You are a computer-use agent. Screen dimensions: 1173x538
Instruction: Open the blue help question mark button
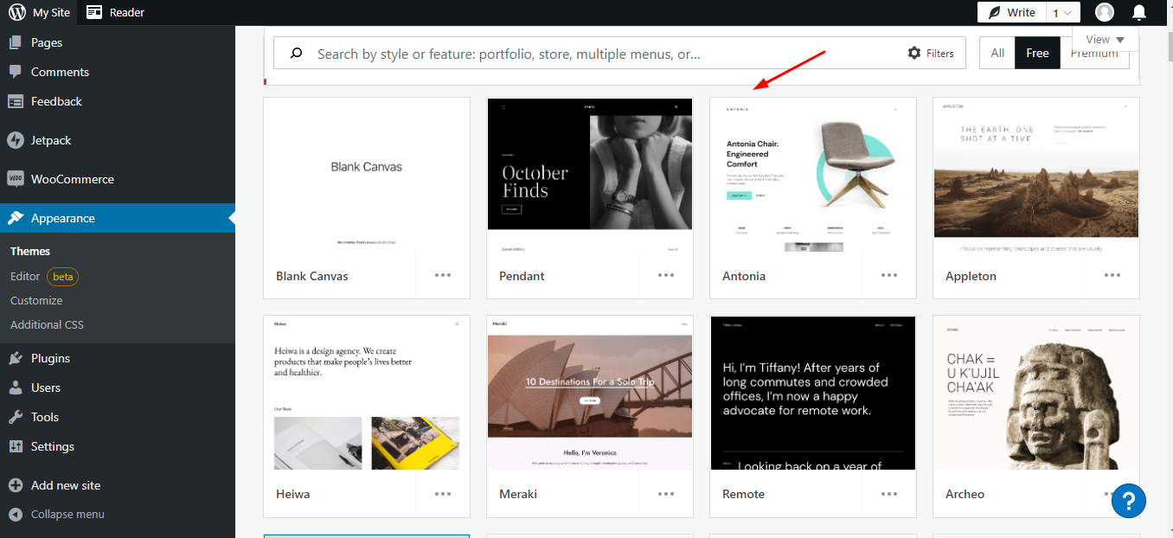point(1129,500)
